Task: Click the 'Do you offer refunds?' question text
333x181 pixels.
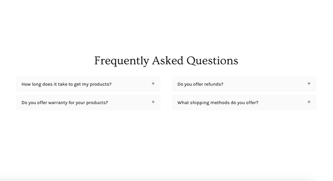Action: click(200, 84)
